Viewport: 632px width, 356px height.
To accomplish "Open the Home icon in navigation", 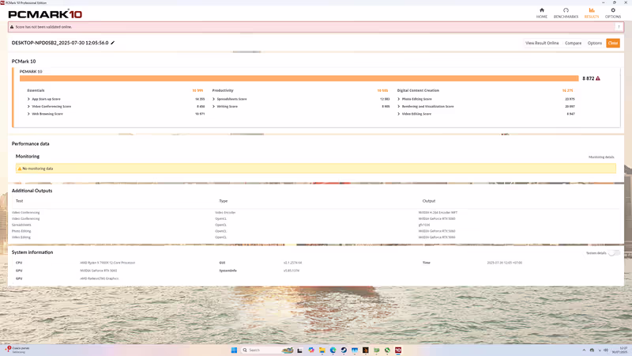I will 541,11.
